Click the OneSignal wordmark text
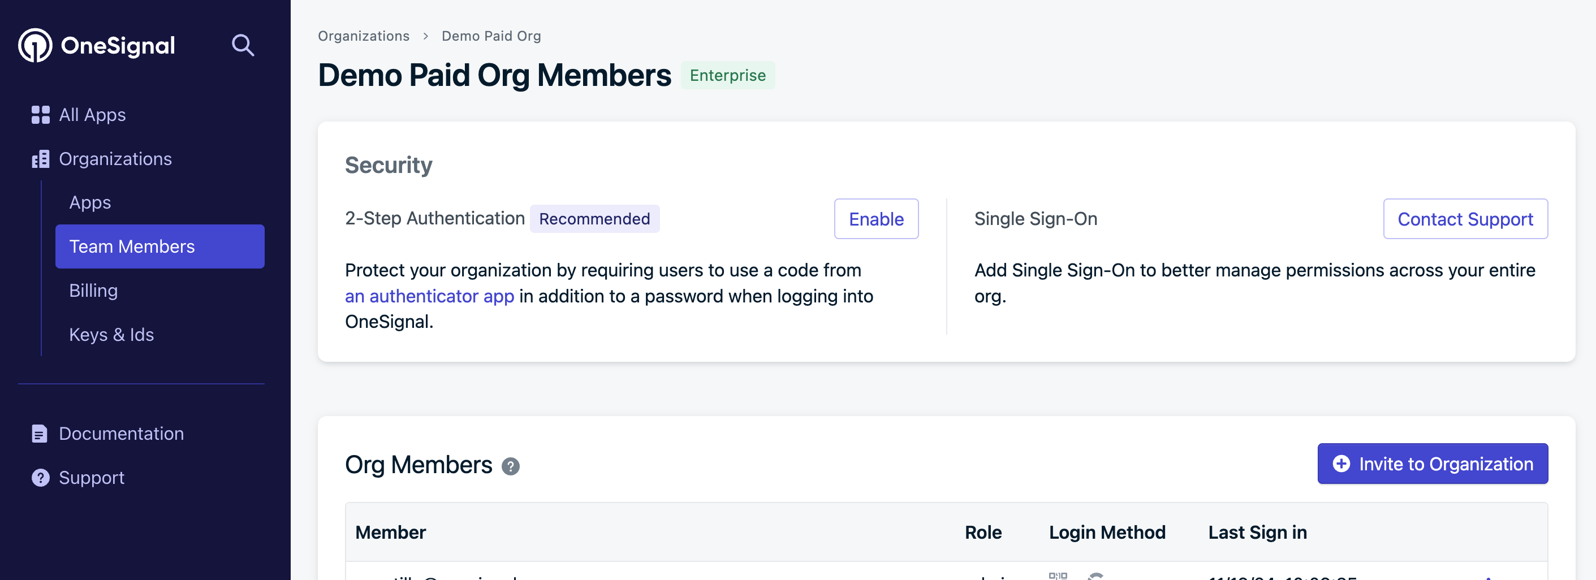Screen dimensions: 1596x580 click(x=118, y=45)
